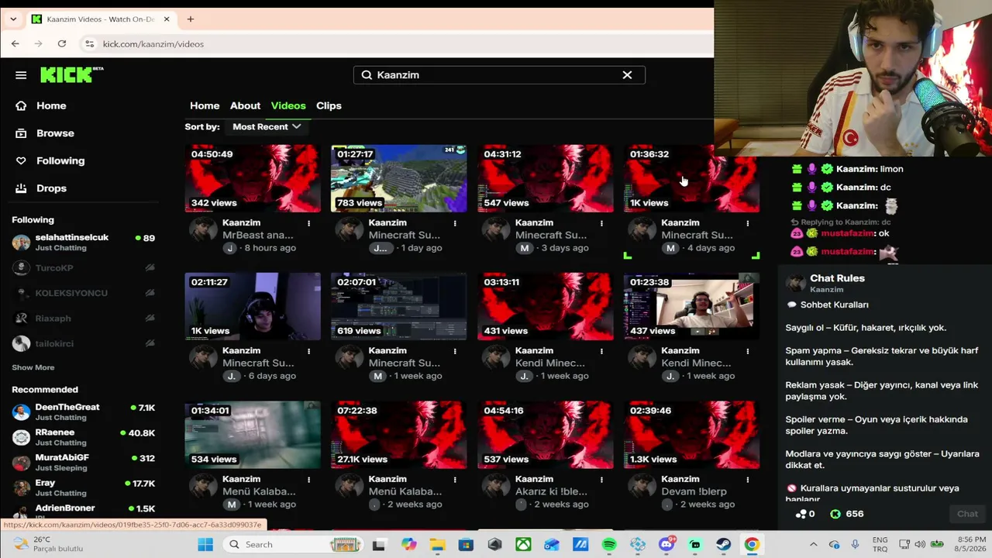The image size is (992, 558).
Task: Open options for the MrBeast ana... video
Action: click(308, 223)
